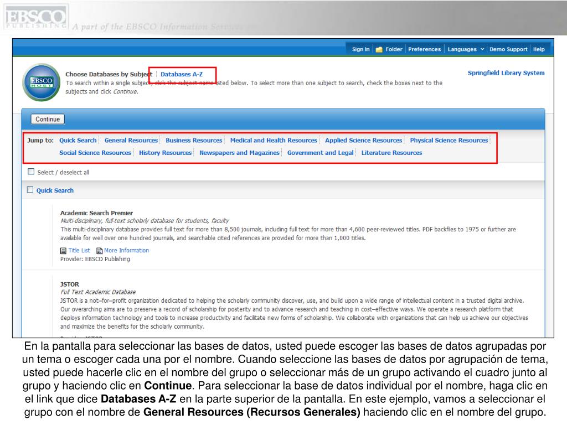567x425 pixels.
Task: Jump to Applied Science Resources
Action: click(x=363, y=140)
